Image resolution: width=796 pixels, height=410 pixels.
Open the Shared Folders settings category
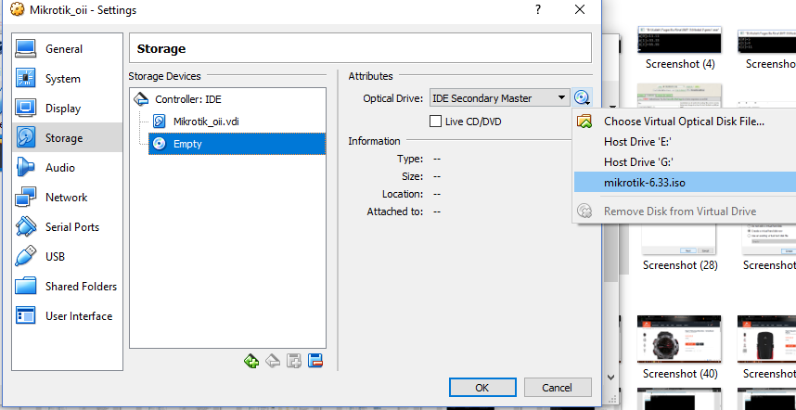click(x=67, y=287)
